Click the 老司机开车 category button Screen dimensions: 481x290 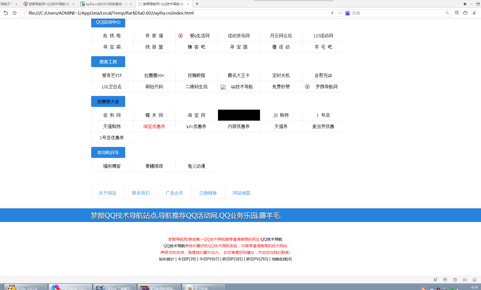coord(108,152)
